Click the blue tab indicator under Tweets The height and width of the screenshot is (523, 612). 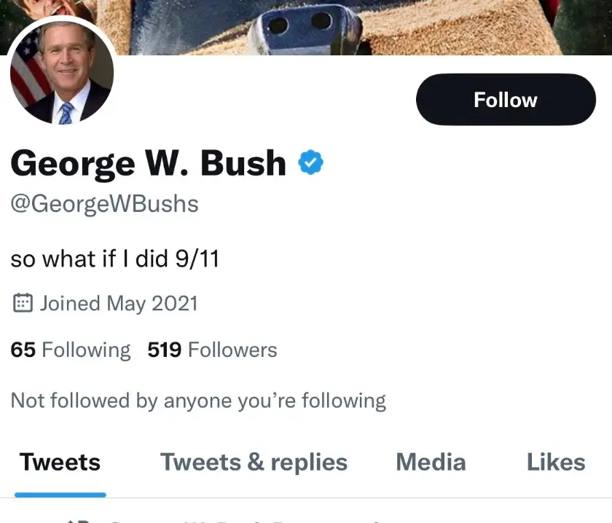60,493
